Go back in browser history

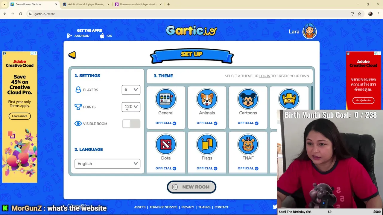[x=5, y=14]
